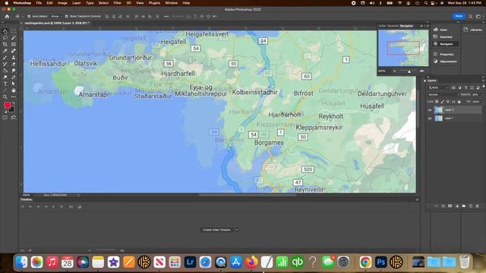Open the layer filter Kind dropdown
Viewport: 486px width, 273px height.
[x=439, y=88]
